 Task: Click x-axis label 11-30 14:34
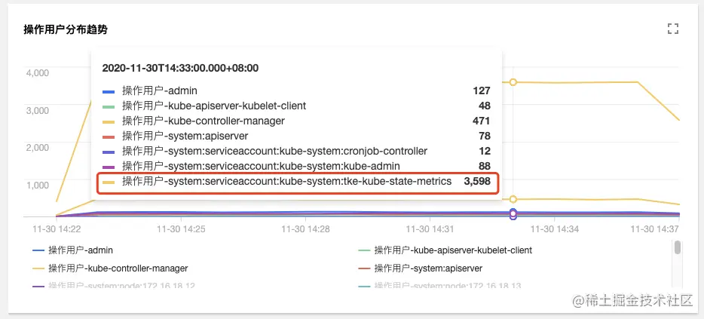point(555,229)
